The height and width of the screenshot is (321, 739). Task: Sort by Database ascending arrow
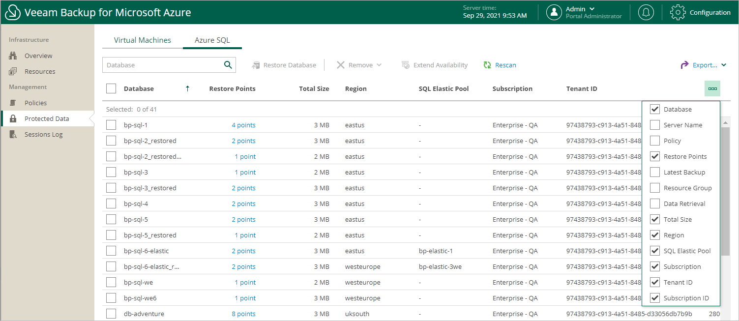(187, 88)
